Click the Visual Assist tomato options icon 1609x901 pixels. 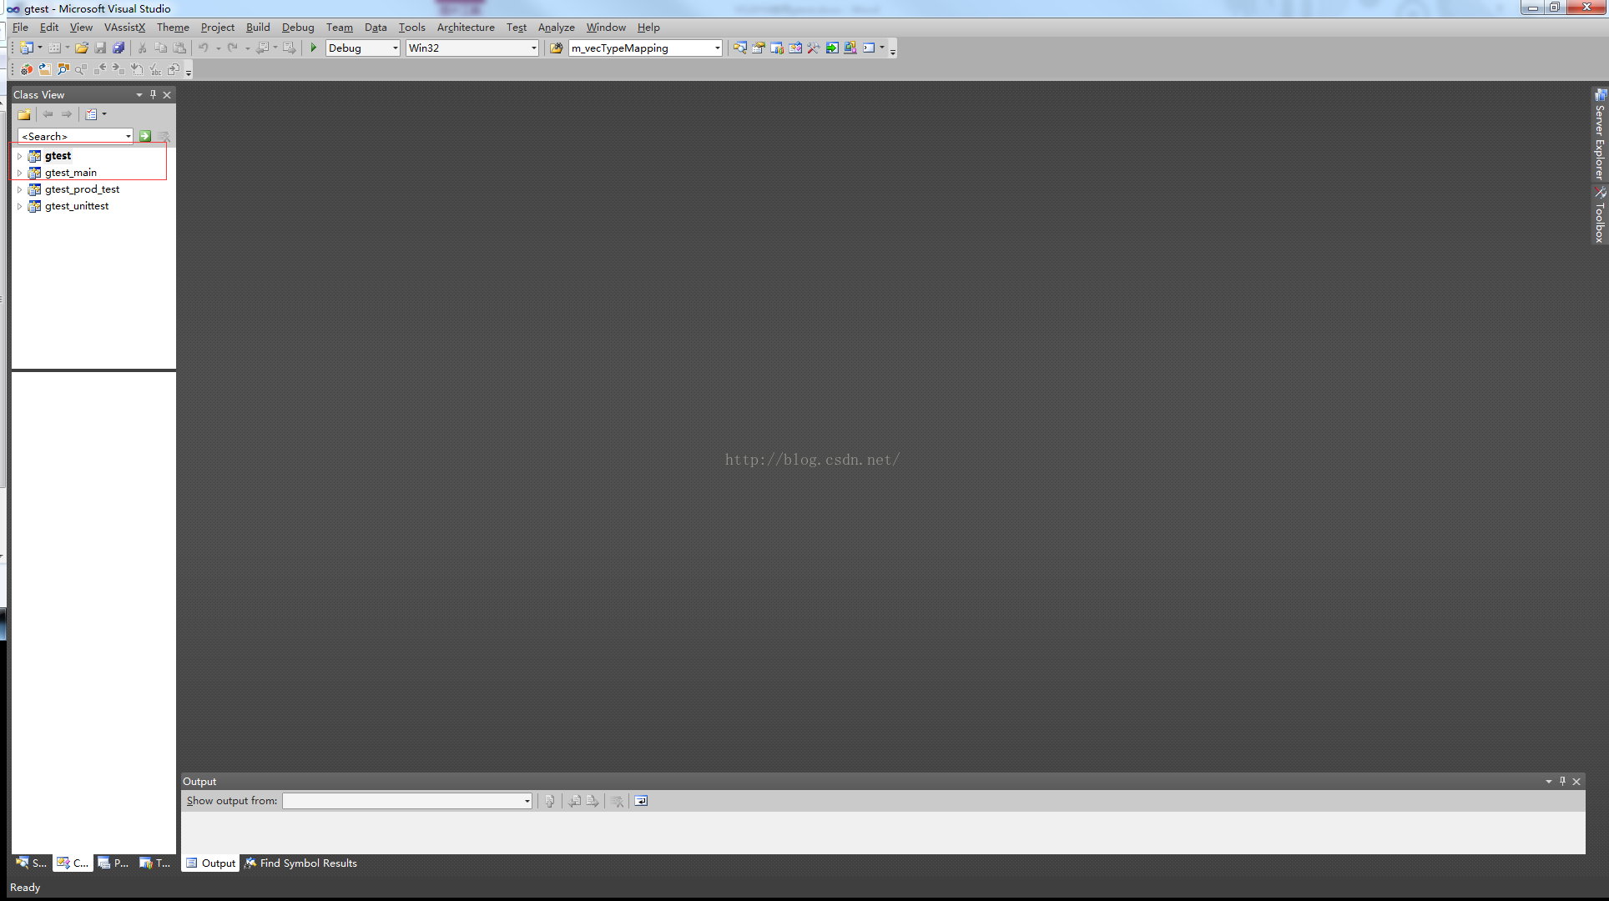point(27,70)
